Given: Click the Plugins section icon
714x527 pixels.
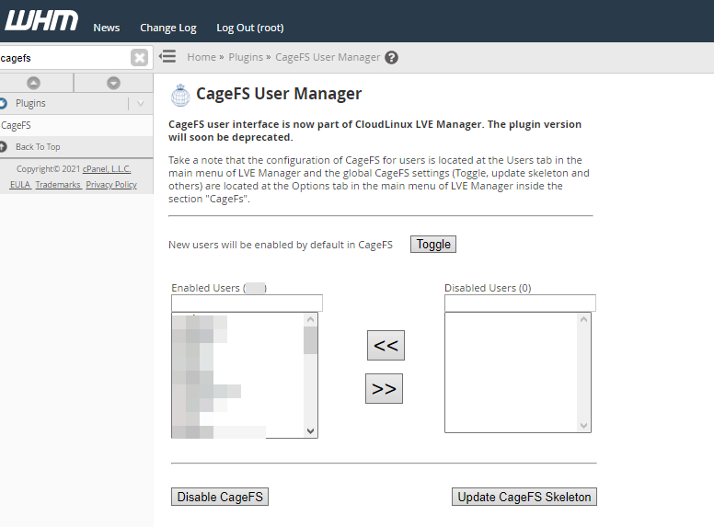Looking at the screenshot, I should click(4, 103).
